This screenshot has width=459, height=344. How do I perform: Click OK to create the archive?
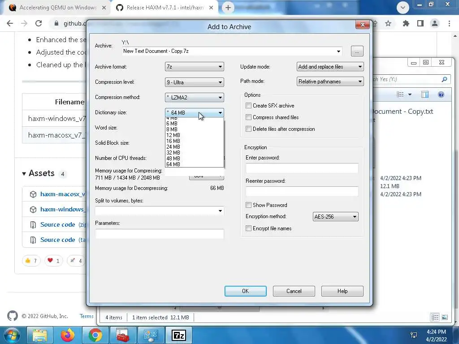click(x=245, y=291)
